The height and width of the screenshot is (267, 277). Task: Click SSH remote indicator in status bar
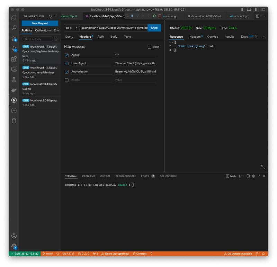tap(25, 254)
